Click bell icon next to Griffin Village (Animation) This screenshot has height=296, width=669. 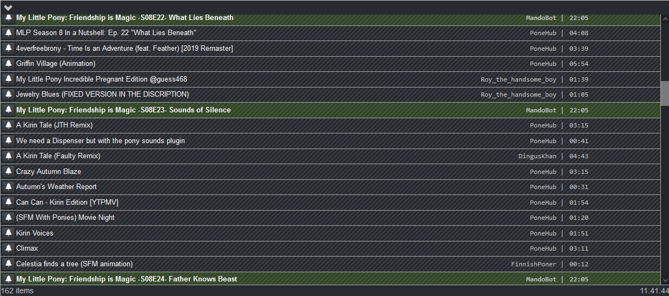[x=9, y=63]
